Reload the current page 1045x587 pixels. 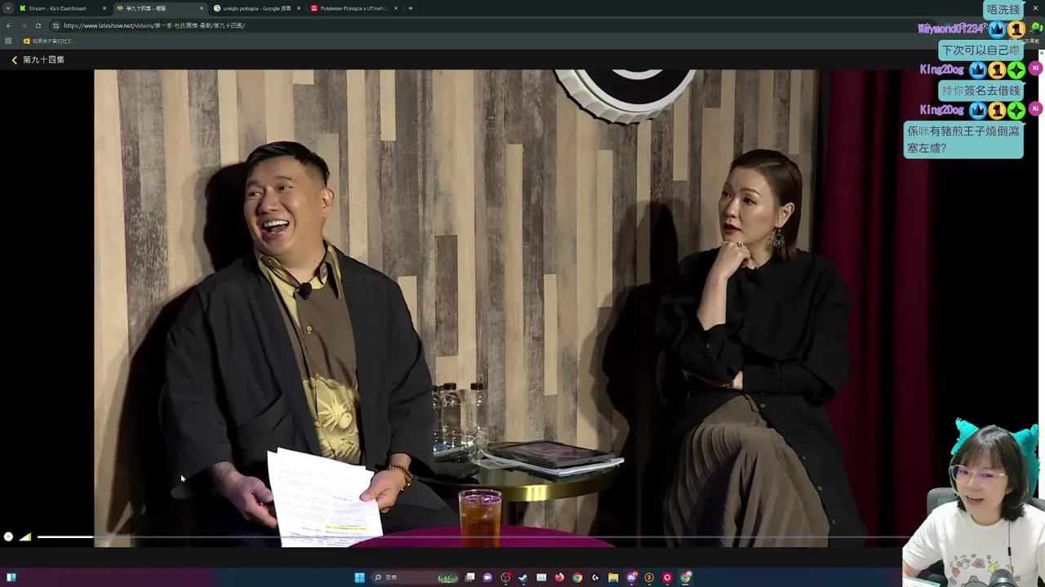tap(38, 25)
